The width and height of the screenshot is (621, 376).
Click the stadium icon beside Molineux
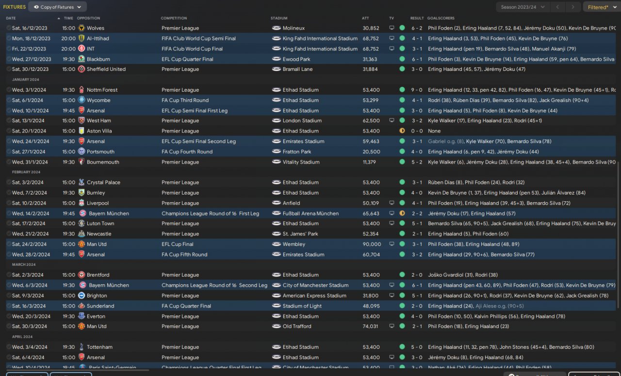click(276, 28)
